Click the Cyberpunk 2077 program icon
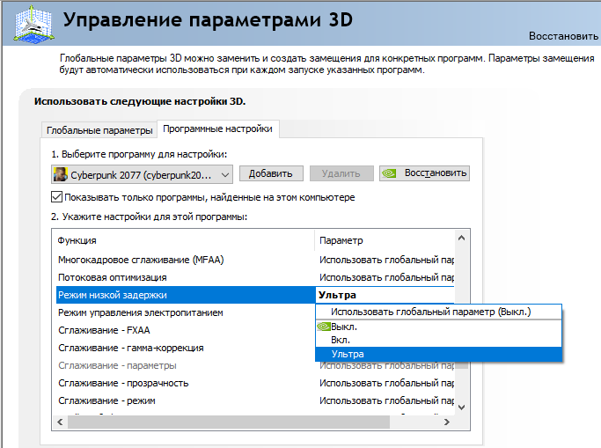The height and width of the screenshot is (448, 601). [61, 173]
